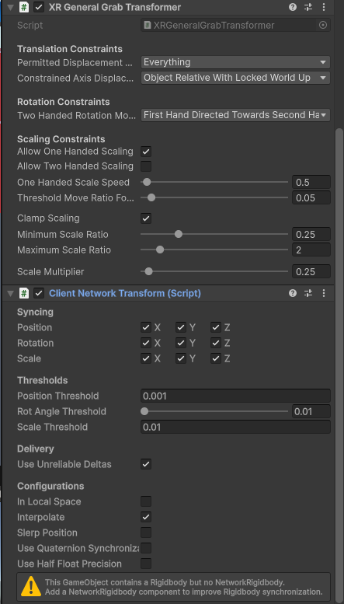Click XRGeneralGrabTransformer script object picker icon
This screenshot has width=344, height=604.
[323, 26]
